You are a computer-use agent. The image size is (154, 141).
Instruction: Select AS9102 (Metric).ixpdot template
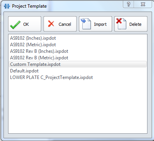(x=33, y=45)
